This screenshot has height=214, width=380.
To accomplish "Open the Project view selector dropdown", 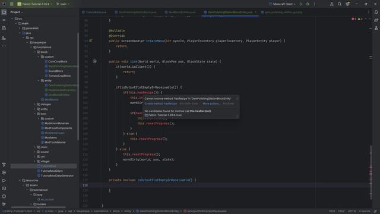I will pyautogui.click(x=17, y=12).
